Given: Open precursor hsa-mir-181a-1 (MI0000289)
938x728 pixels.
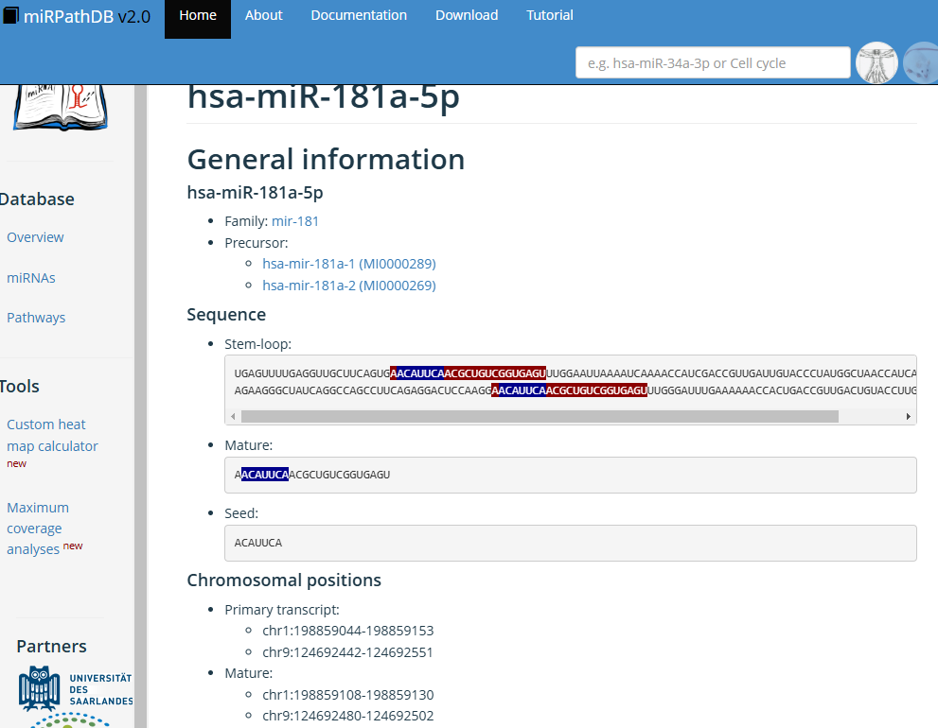Looking at the screenshot, I should pos(348,264).
